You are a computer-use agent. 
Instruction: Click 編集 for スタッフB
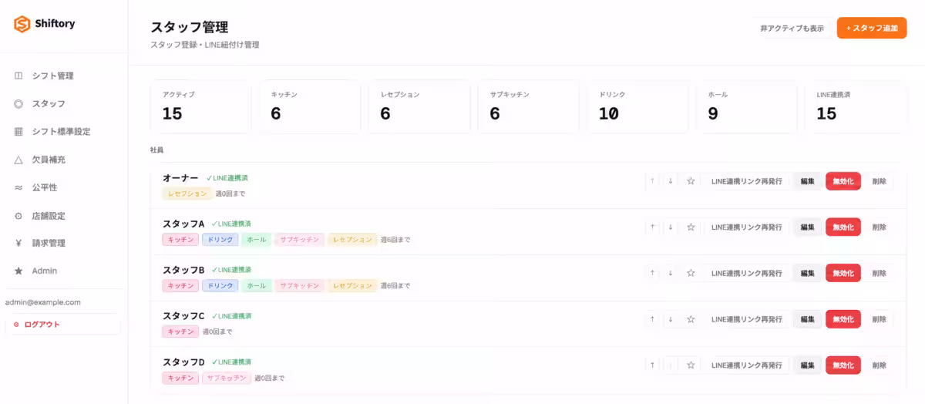[x=807, y=273]
